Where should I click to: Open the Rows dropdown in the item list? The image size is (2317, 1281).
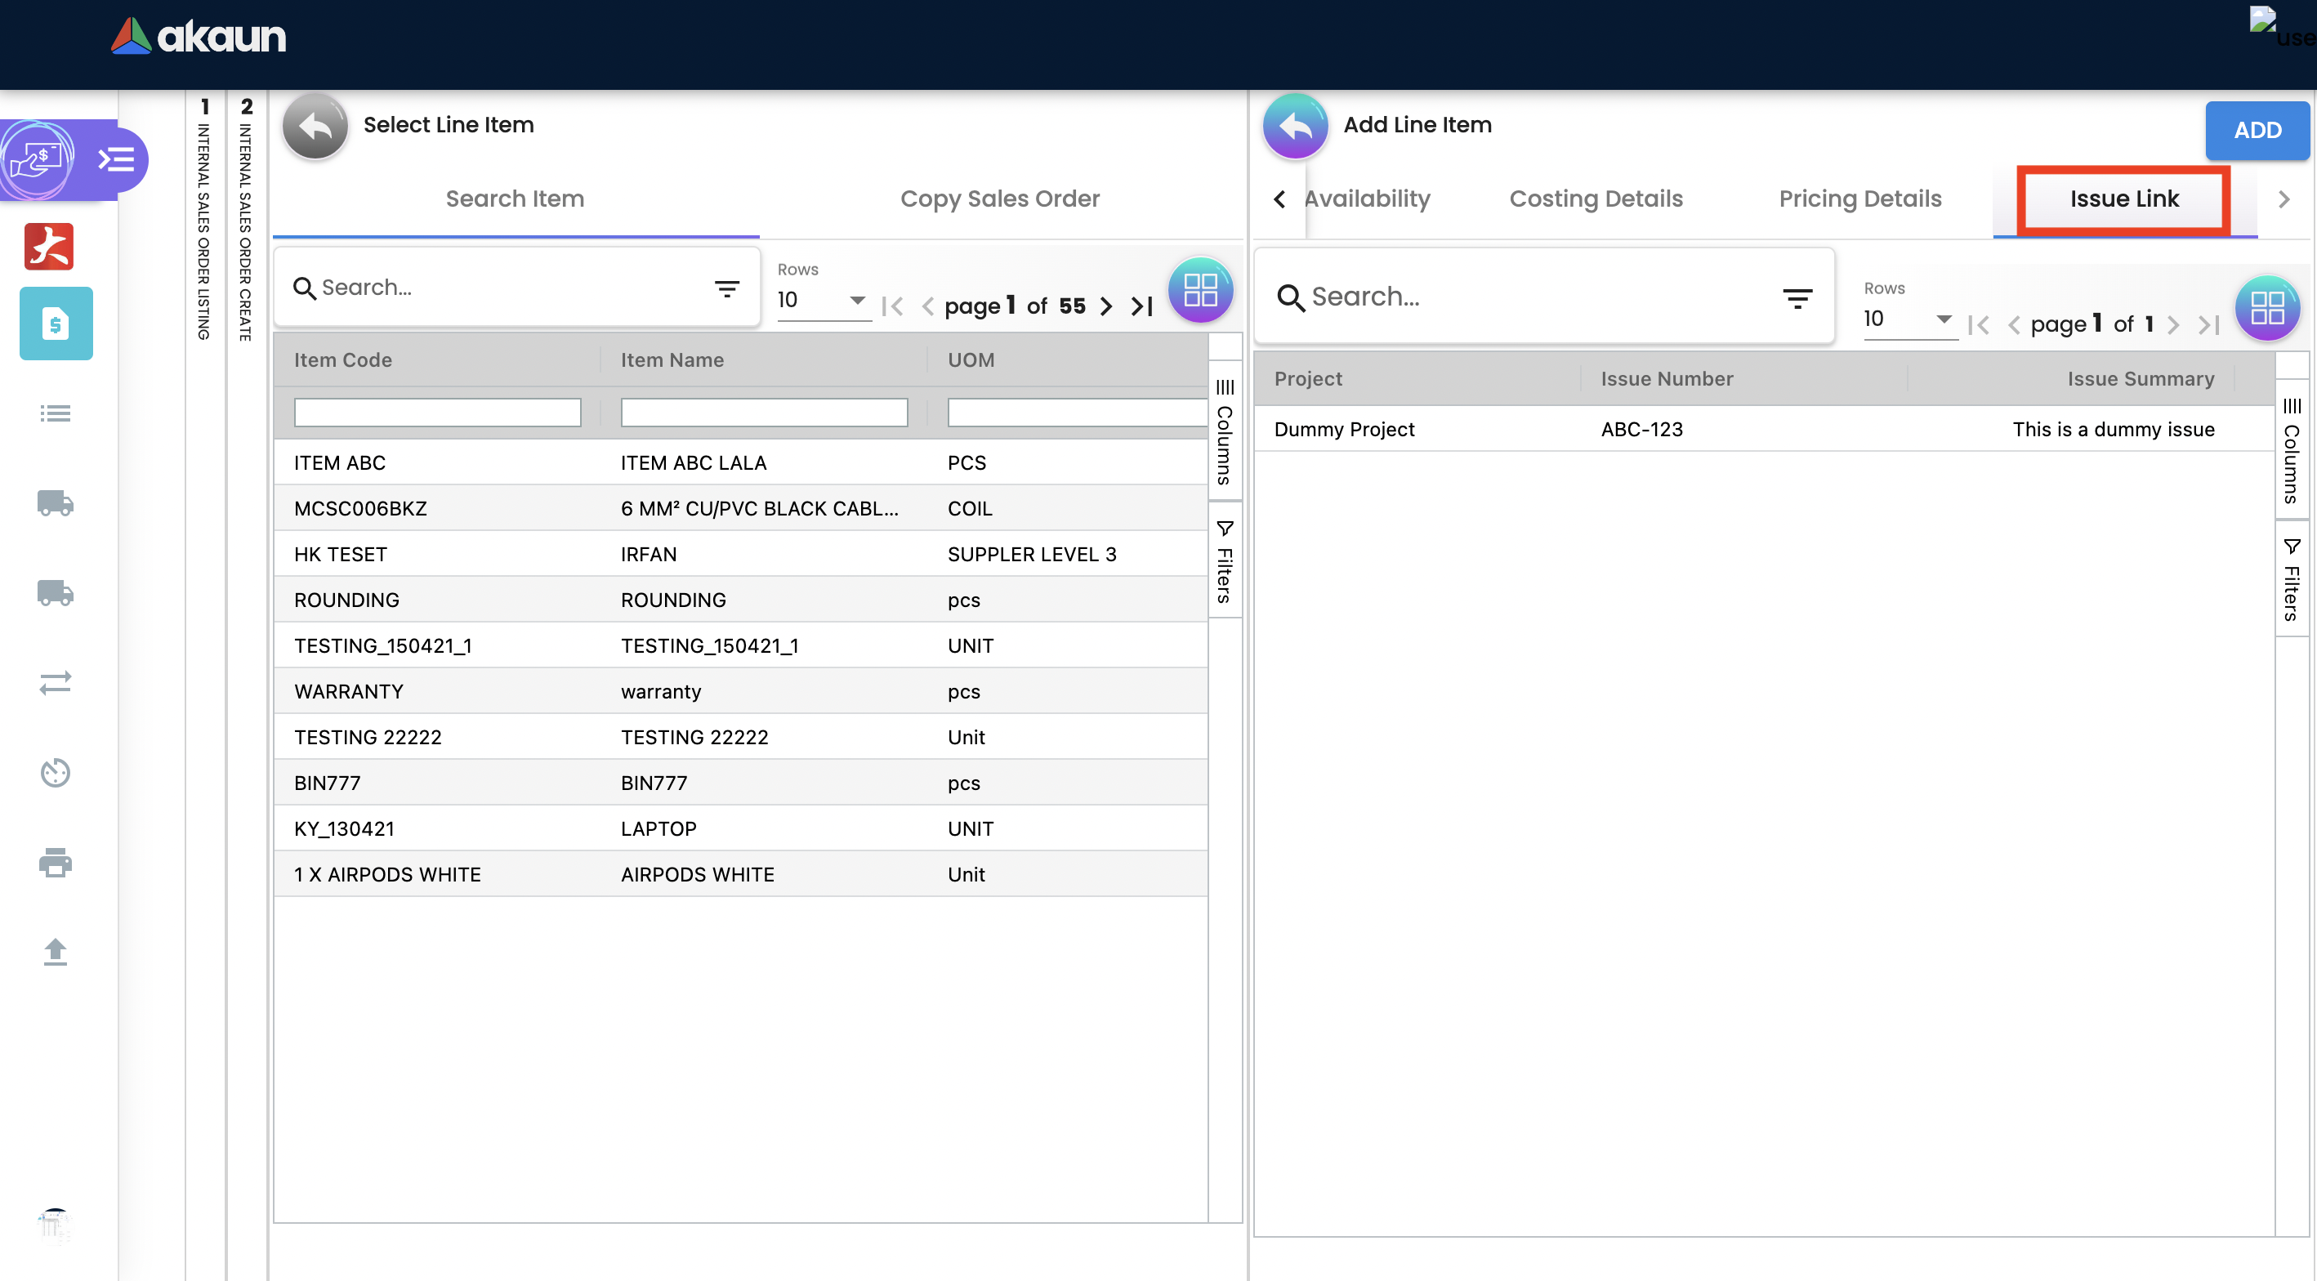click(x=822, y=301)
